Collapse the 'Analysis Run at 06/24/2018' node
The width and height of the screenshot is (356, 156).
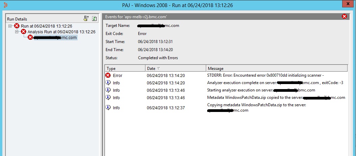[x=17, y=32]
